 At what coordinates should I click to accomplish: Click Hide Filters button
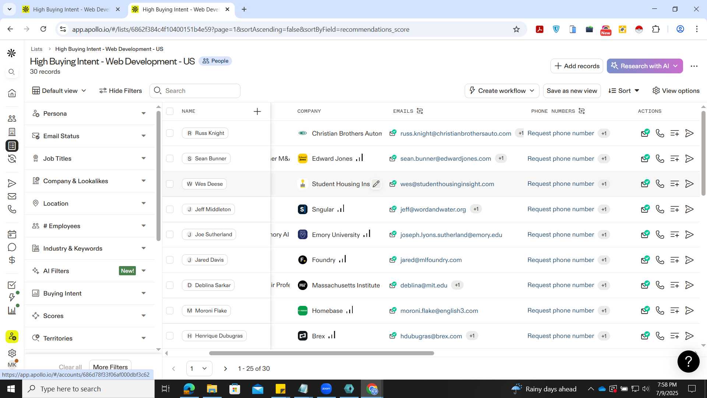120,91
